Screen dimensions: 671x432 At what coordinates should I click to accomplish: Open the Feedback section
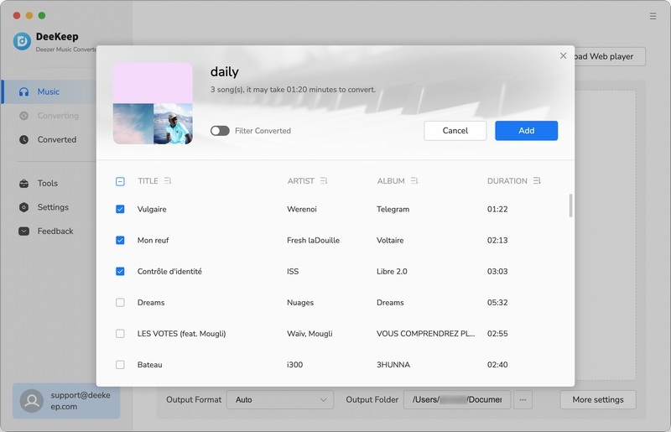coord(55,232)
